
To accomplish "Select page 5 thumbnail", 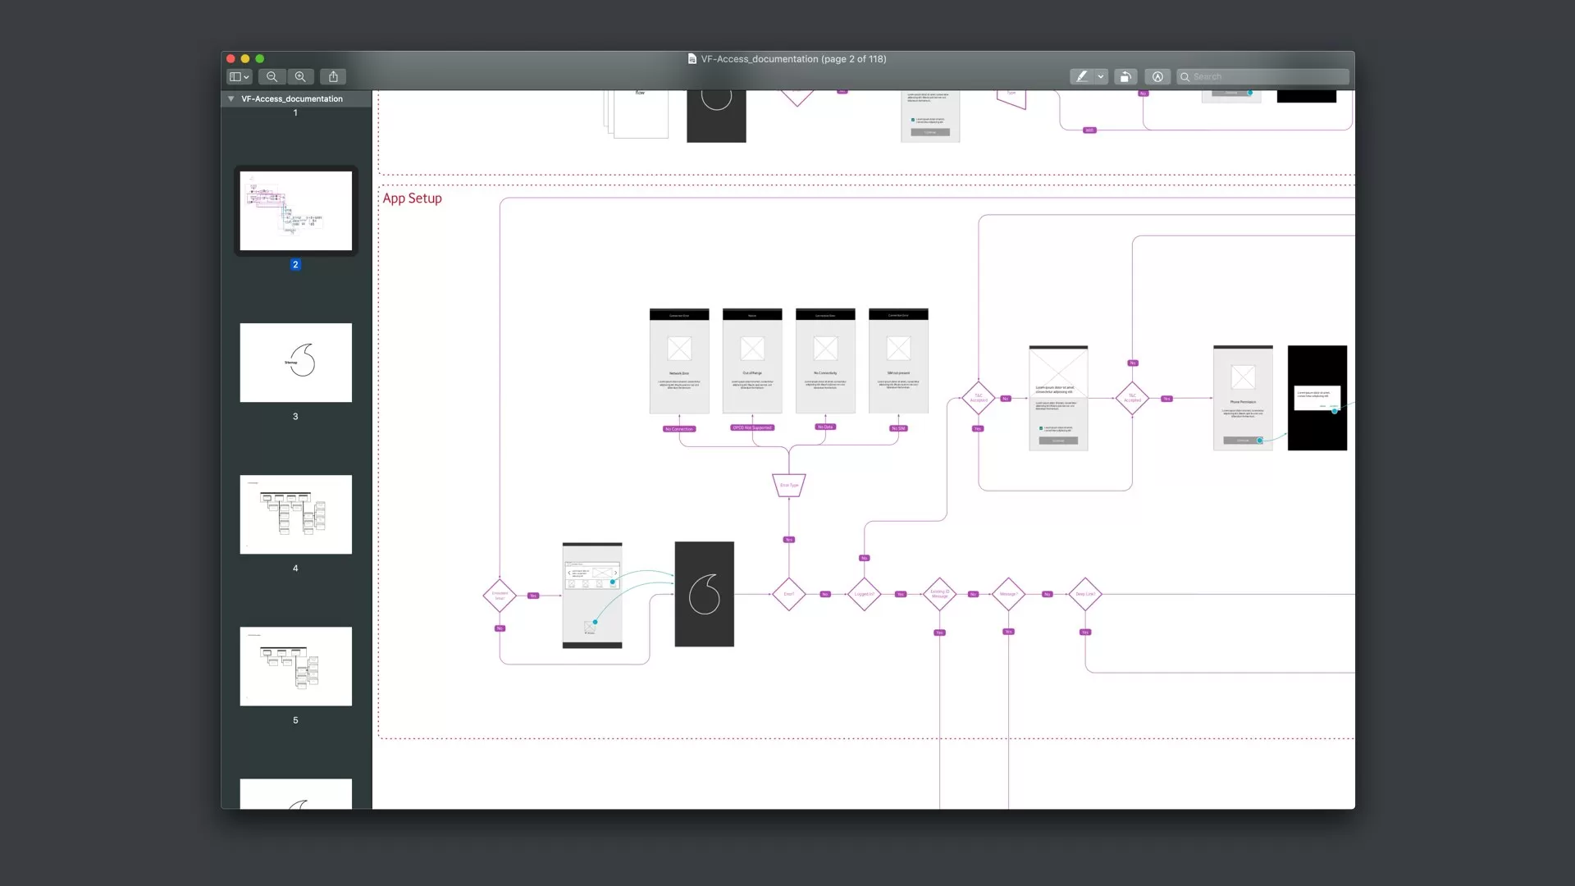I will [x=295, y=666].
